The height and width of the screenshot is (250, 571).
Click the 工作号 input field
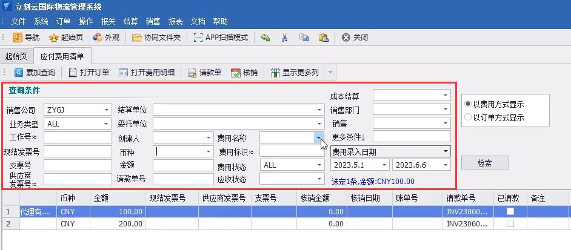(x=78, y=137)
